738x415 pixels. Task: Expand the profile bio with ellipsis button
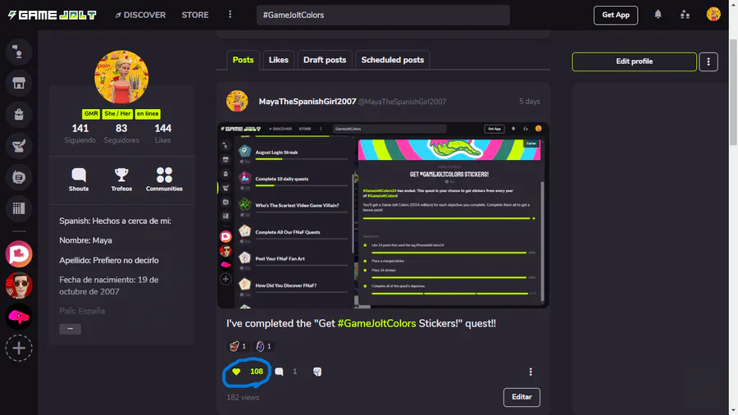pyautogui.click(x=71, y=328)
